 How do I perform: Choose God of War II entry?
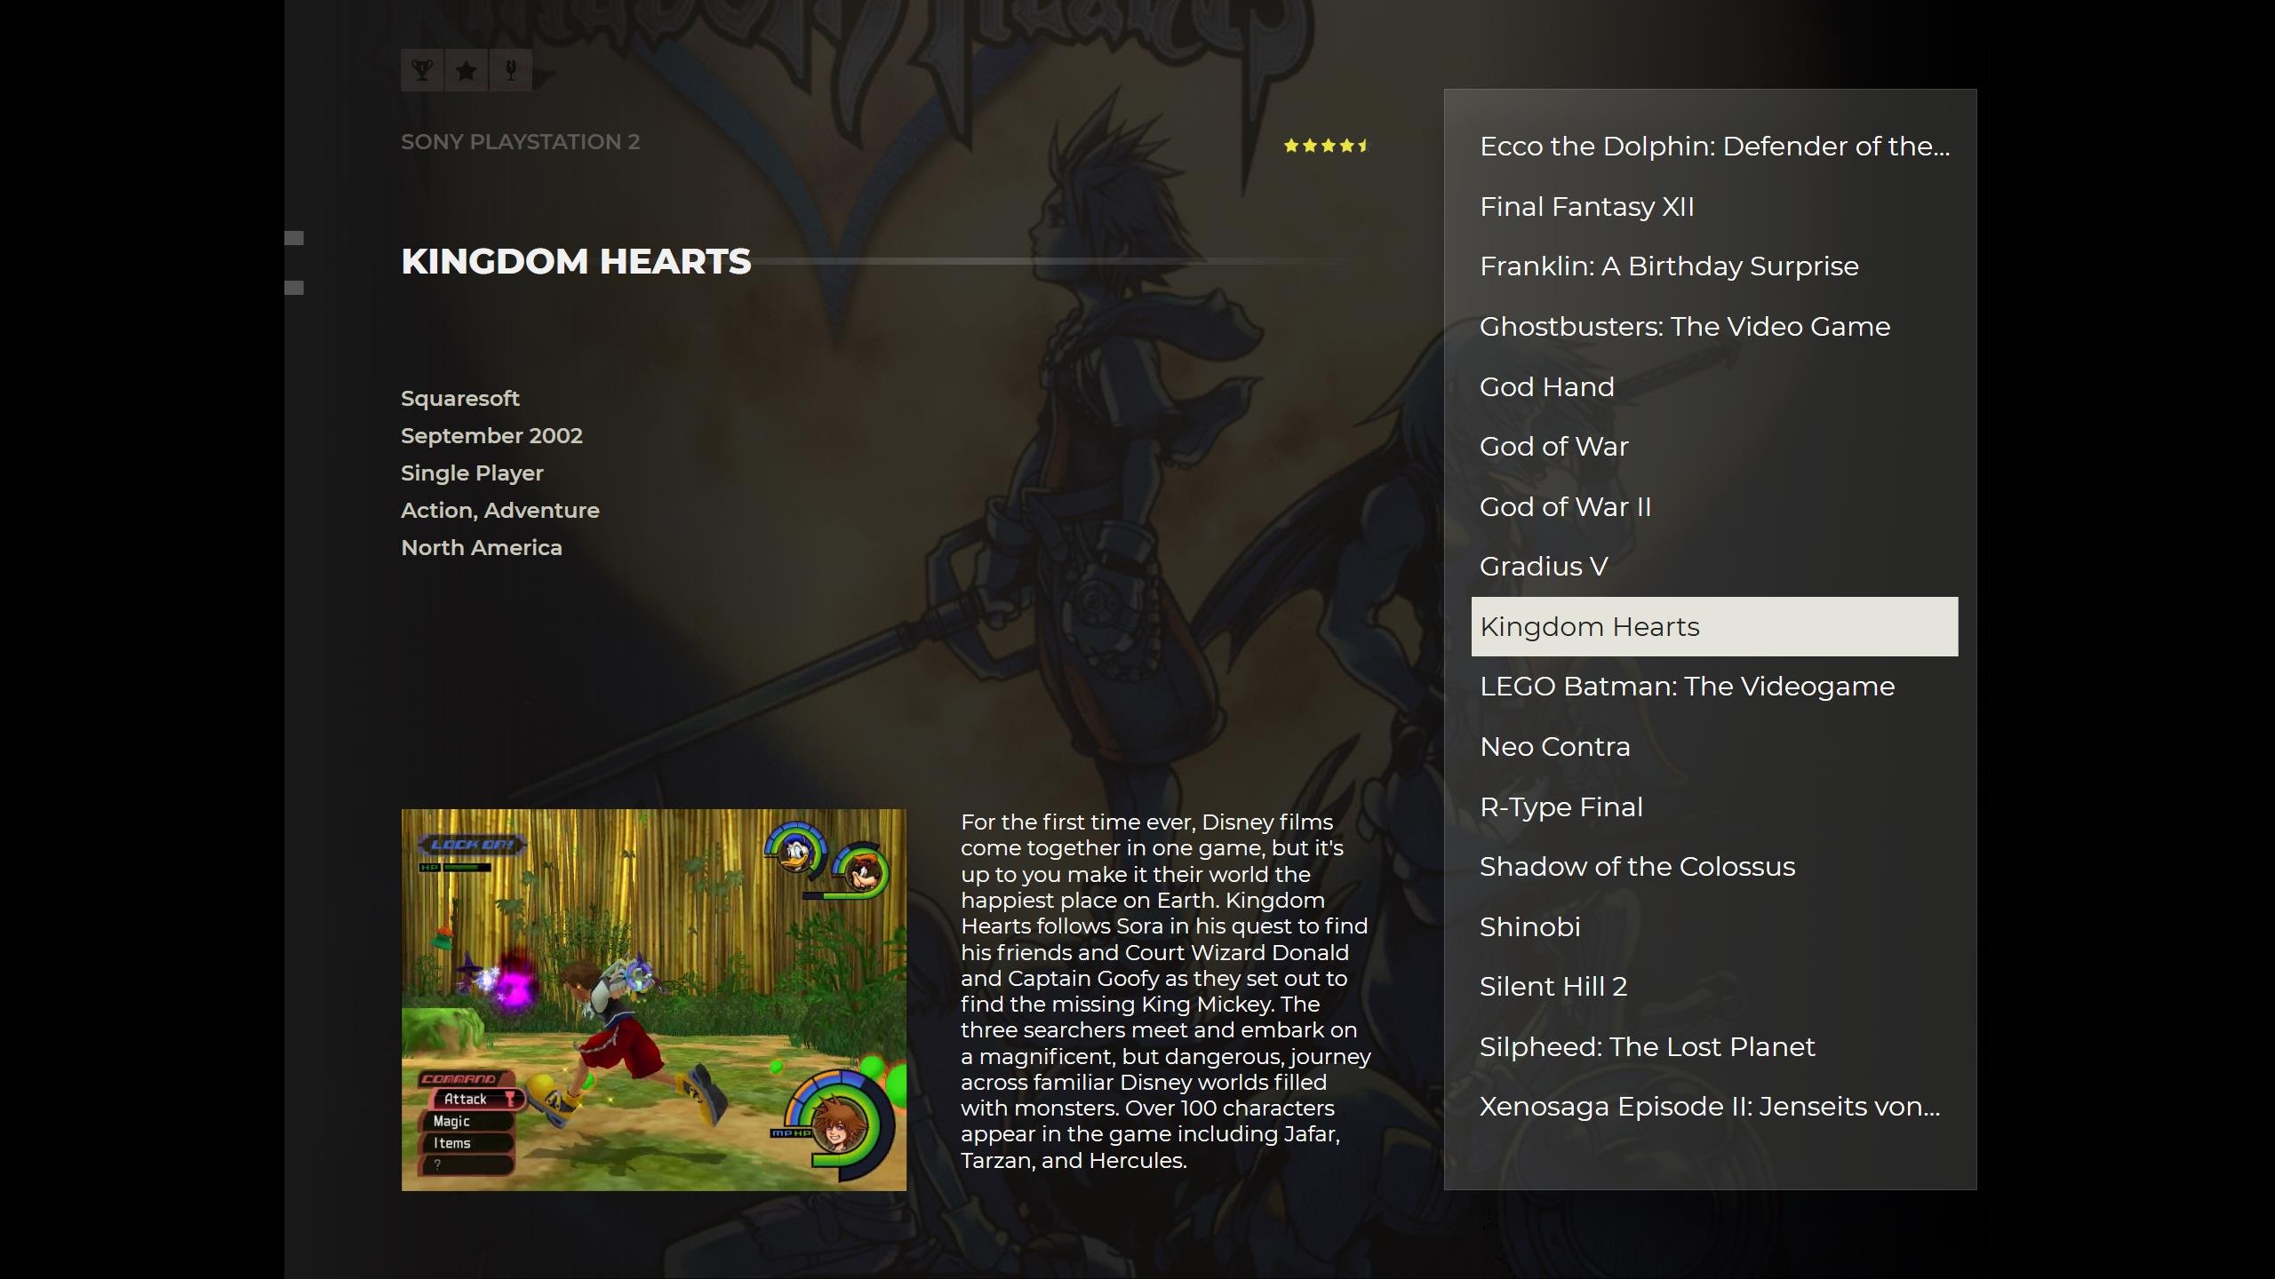(1714, 507)
